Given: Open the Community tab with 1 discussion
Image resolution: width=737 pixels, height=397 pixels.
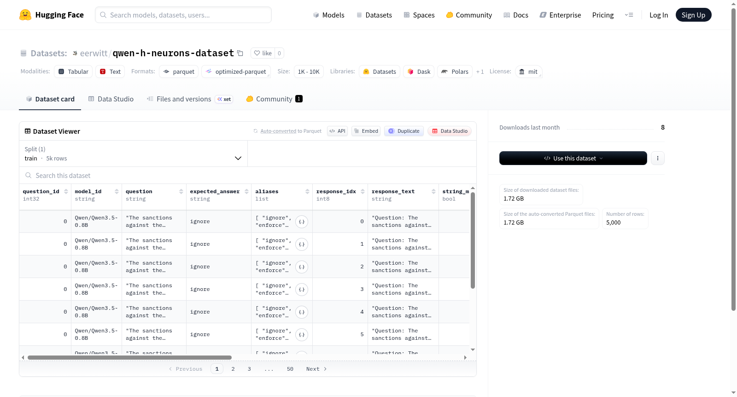Looking at the screenshot, I should (275, 99).
